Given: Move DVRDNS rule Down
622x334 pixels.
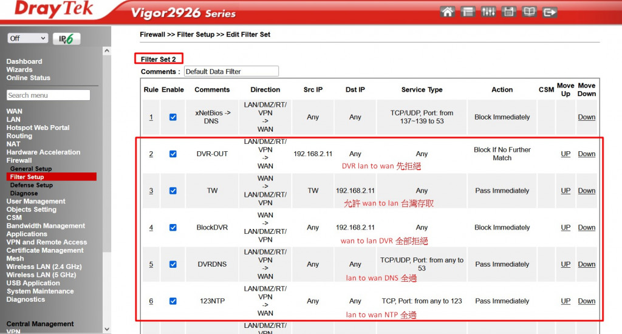Looking at the screenshot, I should [x=586, y=264].
